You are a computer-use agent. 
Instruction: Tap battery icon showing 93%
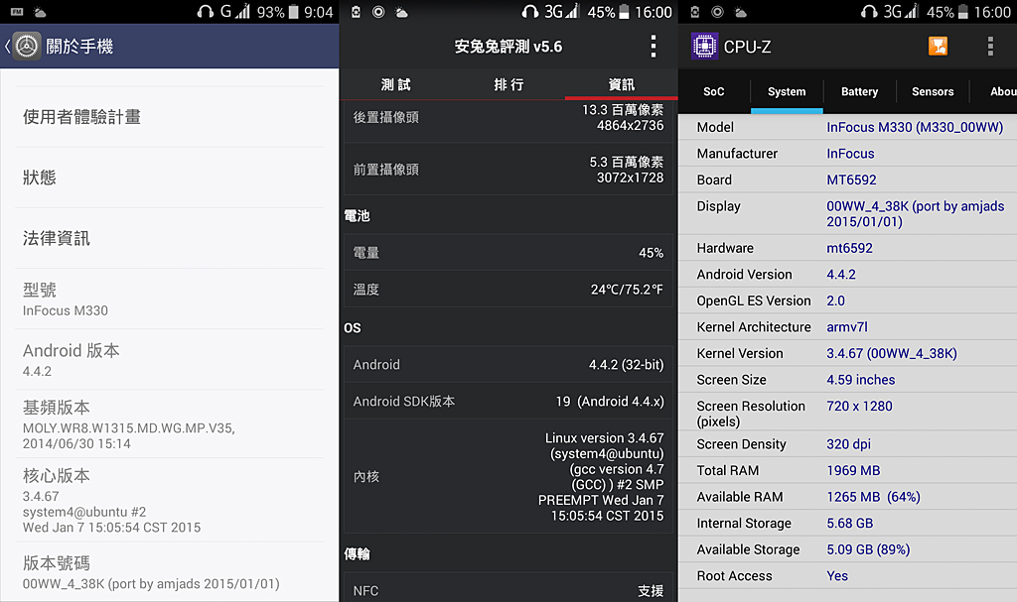point(293,12)
